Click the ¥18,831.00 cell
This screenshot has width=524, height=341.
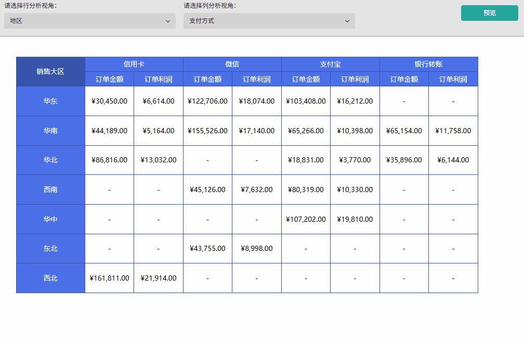(306, 160)
